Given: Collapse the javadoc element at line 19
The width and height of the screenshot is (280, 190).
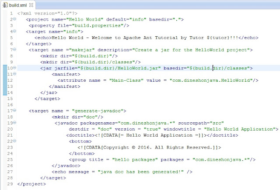Looking at the screenshot, I should click(x=14, y=122).
